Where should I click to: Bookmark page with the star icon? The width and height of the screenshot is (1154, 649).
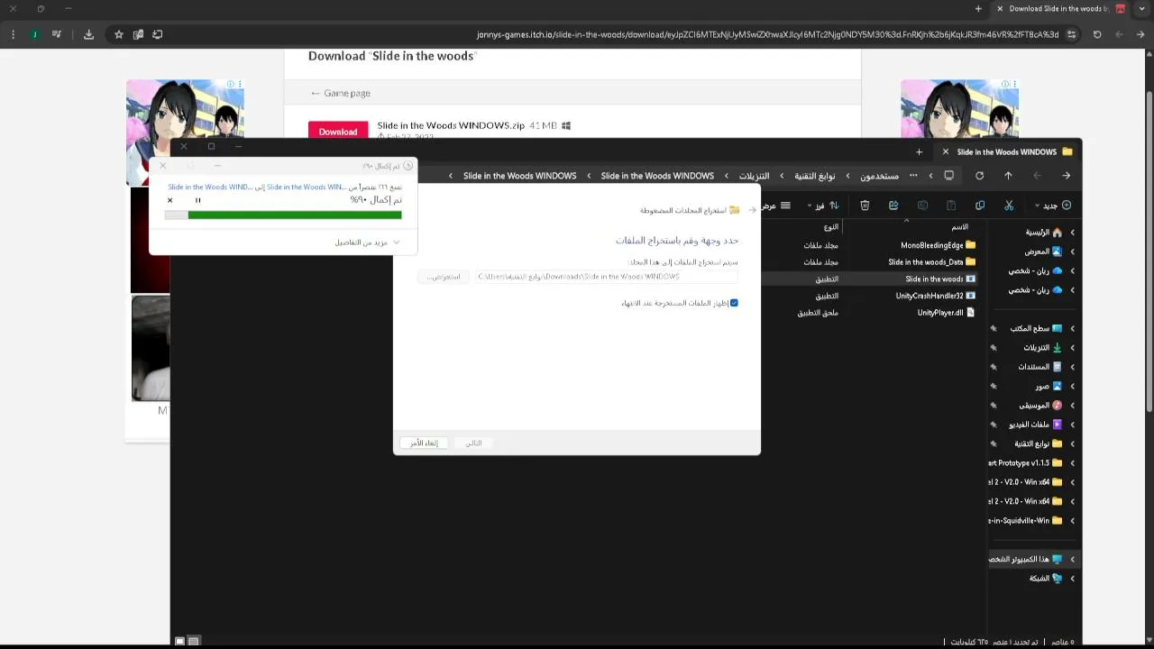pos(118,34)
